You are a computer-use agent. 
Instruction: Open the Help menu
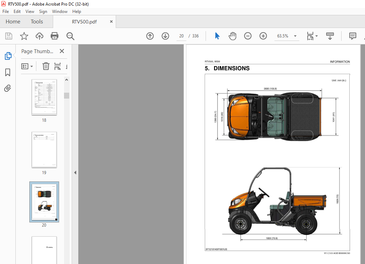(77, 12)
